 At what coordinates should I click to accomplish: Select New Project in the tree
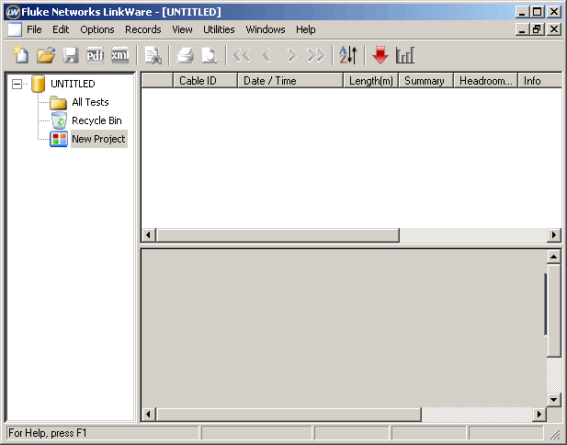click(x=98, y=139)
